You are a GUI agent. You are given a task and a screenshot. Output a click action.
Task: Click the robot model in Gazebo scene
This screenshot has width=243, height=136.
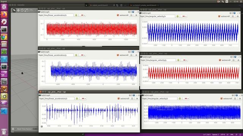tap(22, 73)
